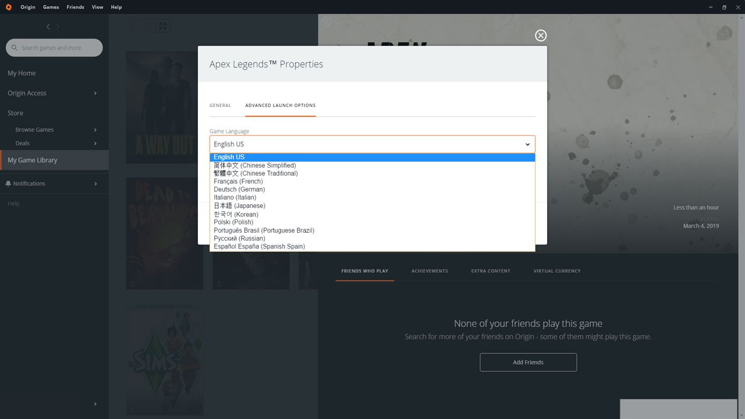Image resolution: width=745 pixels, height=419 pixels.
Task: Open The Sims 3 game tile
Action: click(x=165, y=359)
